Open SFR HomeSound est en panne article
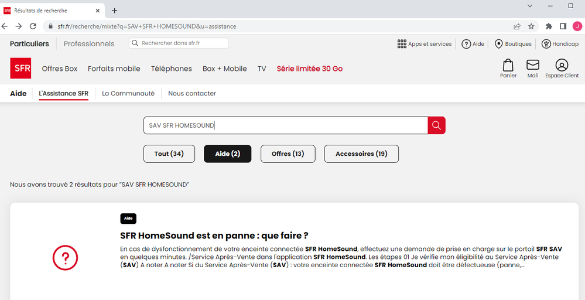 [214, 236]
